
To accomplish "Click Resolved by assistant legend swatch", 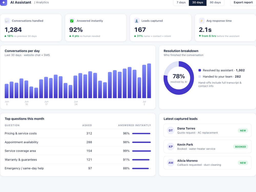I will click(x=200, y=70).
